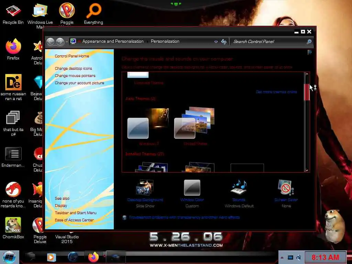
Task: Open the Peggle Deluxe desktop shortcut
Action: click(40, 230)
